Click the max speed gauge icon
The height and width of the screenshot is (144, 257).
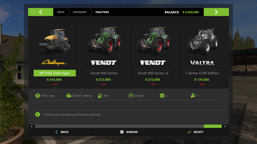131,96
